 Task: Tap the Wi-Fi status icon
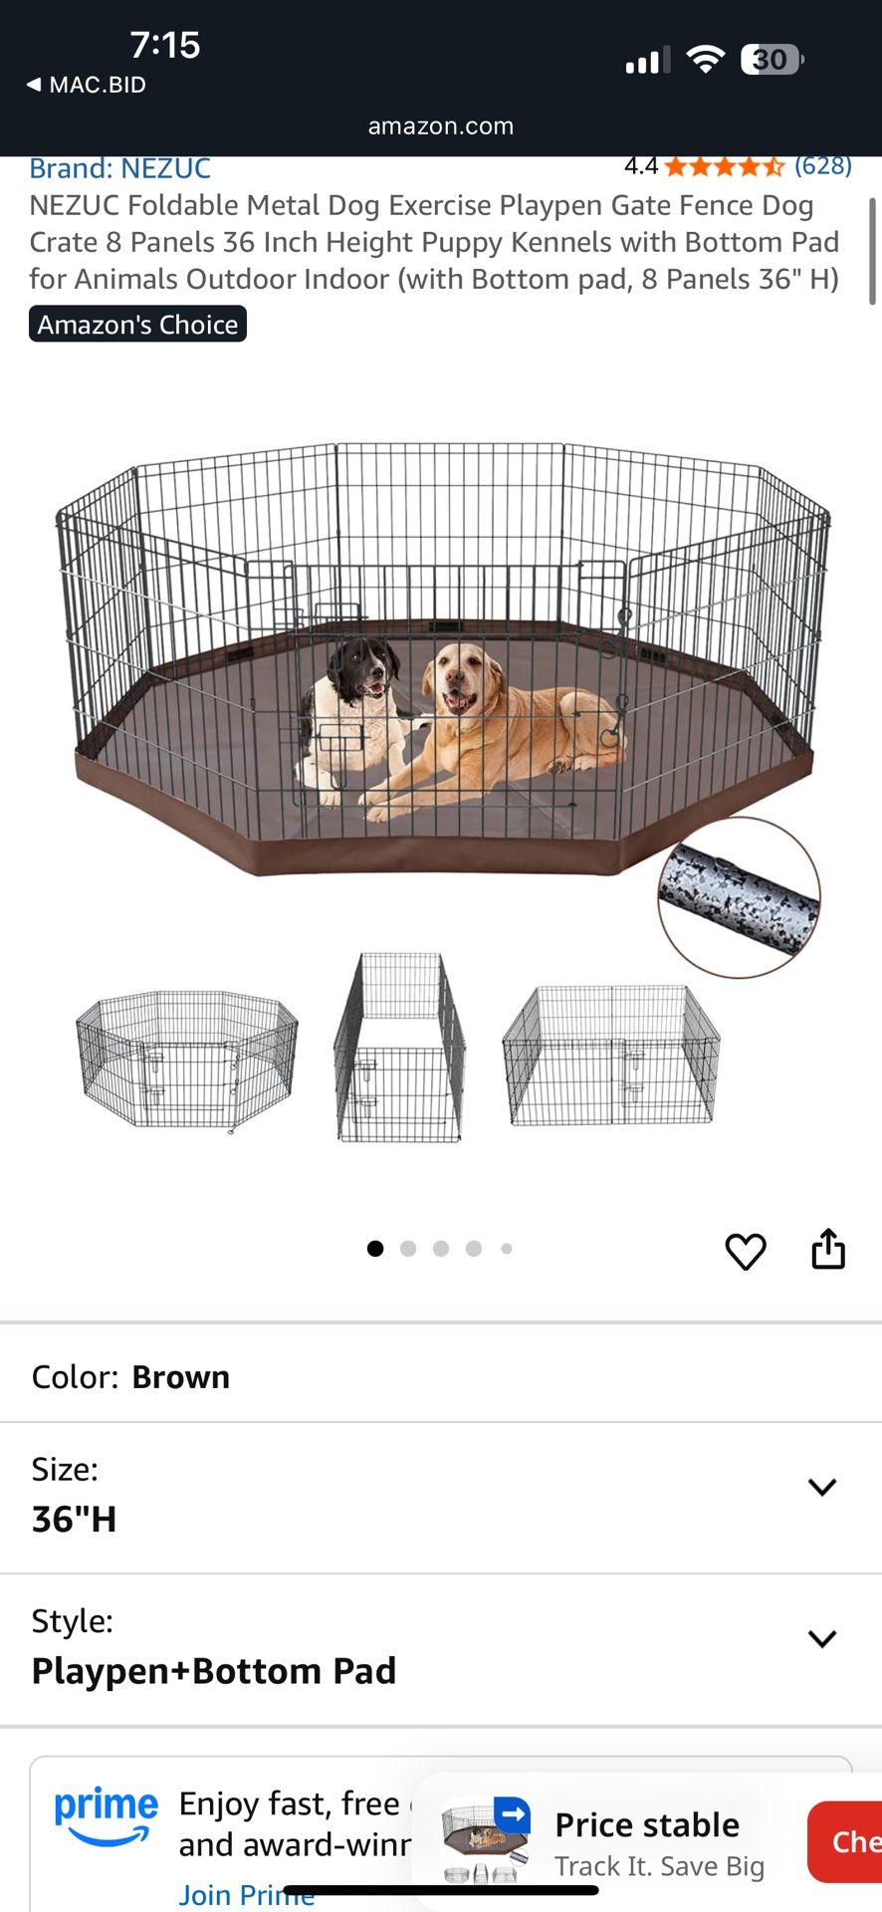(706, 60)
